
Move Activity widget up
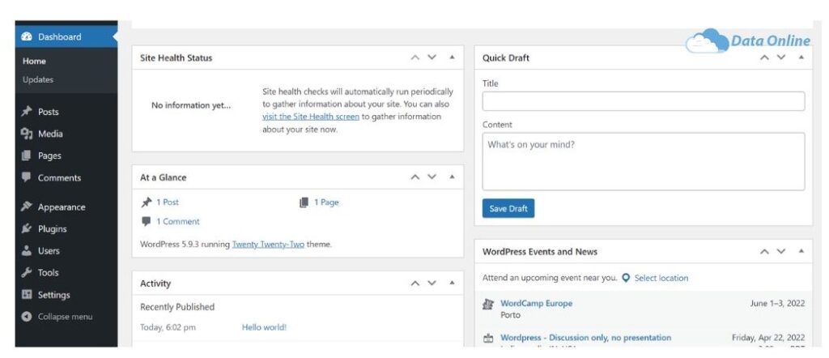[x=415, y=283]
